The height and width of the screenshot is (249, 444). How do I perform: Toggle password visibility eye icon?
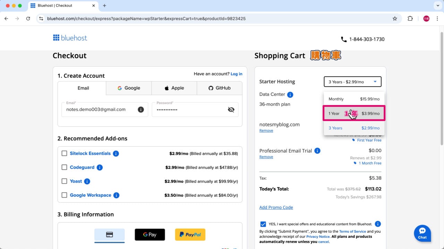[x=231, y=110]
